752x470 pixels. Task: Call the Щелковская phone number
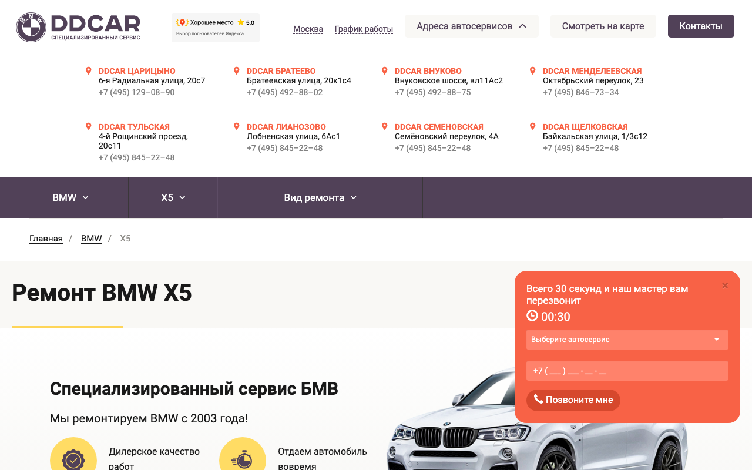click(580, 148)
